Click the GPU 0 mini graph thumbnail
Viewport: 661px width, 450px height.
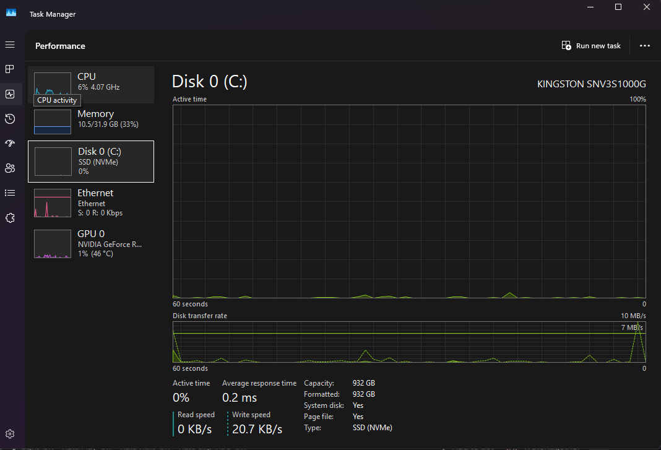(53, 244)
